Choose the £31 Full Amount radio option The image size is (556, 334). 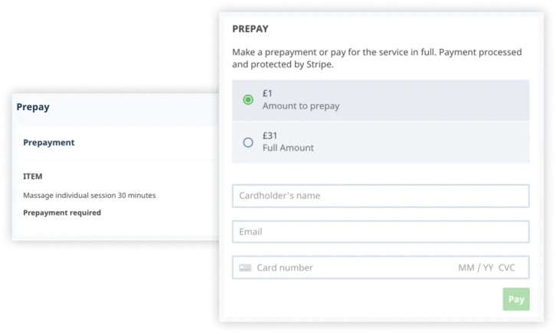coord(248,142)
